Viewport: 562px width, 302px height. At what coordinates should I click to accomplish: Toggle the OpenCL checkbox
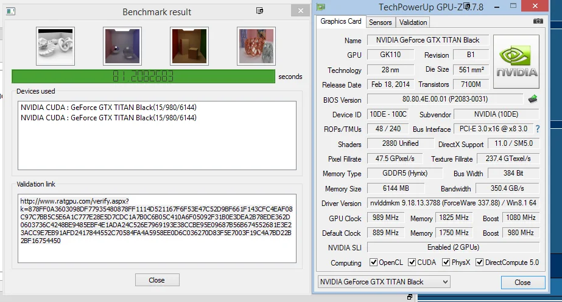pyautogui.click(x=373, y=263)
